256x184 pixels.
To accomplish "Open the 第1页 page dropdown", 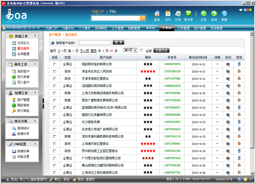I will click(131, 50).
